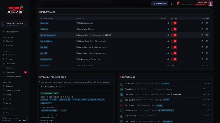220x123 pixels.
Task: Expand the user account menu chevron
Action: tap(215, 4)
